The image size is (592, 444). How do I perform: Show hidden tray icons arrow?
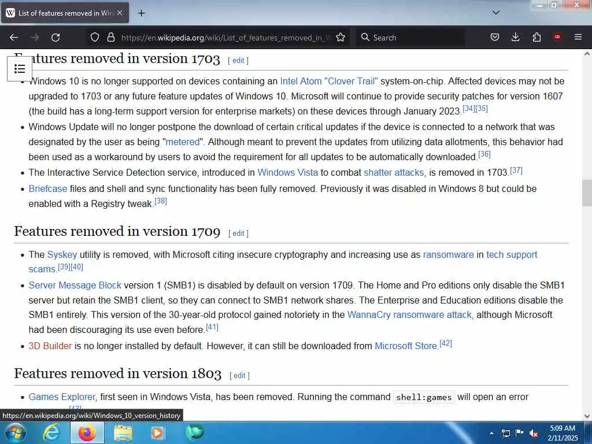point(491,433)
